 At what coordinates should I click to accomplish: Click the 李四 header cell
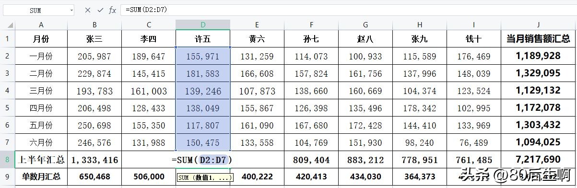pos(149,39)
